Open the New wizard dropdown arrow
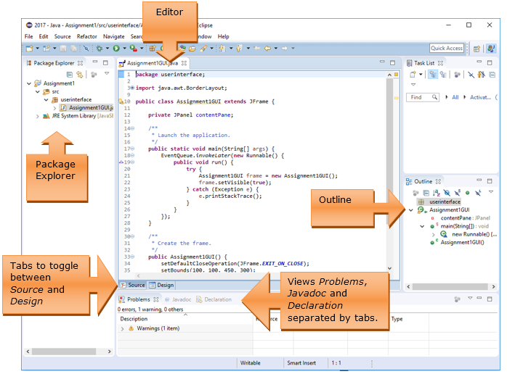This screenshot has width=507, height=374. point(37,49)
